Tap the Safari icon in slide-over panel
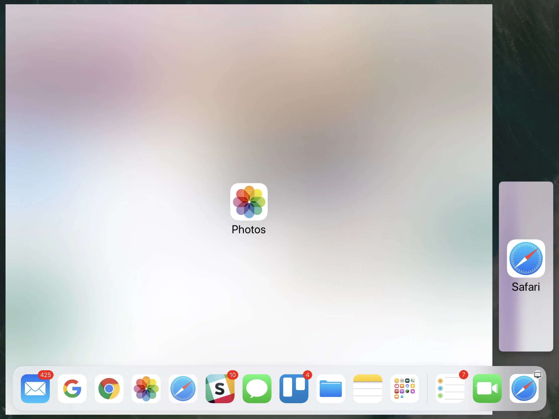This screenshot has width=559, height=419. click(526, 258)
